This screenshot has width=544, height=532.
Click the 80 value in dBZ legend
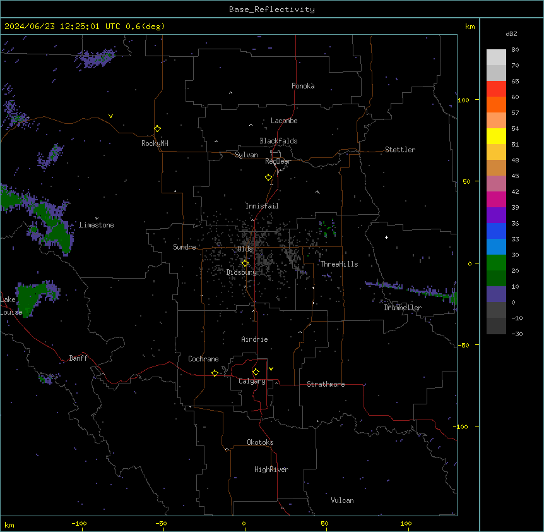tap(515, 50)
